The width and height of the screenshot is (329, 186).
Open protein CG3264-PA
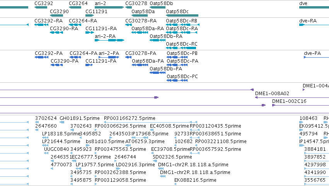(x=75, y=57)
